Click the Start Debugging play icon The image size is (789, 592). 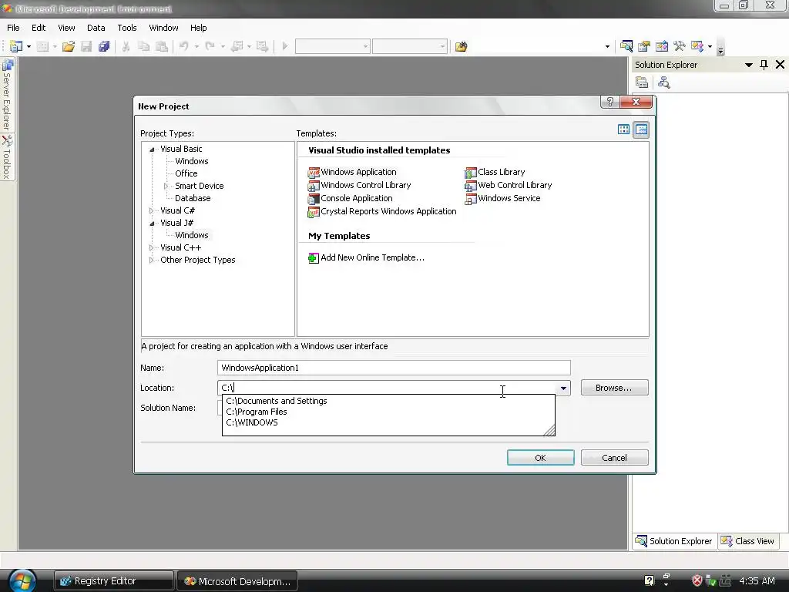coord(285,47)
